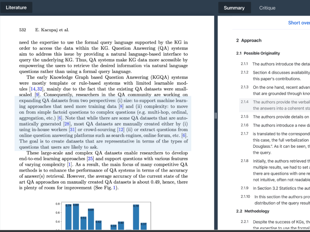Click citation [31] for in-house workers
The image size is (310, 232).
pos(72,130)
